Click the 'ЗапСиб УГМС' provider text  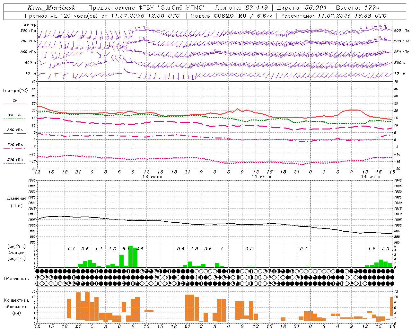point(182,8)
